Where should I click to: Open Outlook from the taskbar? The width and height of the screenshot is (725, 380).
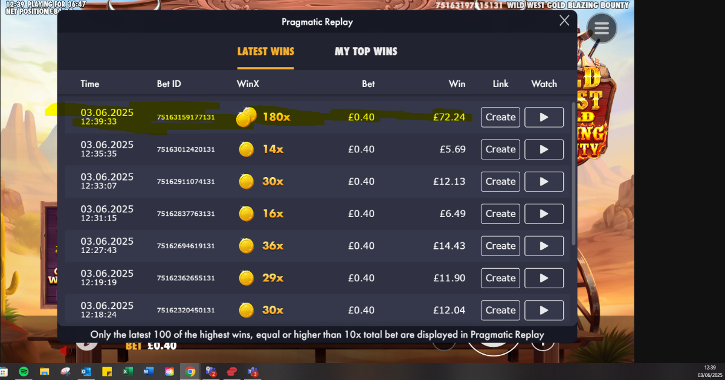[x=86, y=372]
